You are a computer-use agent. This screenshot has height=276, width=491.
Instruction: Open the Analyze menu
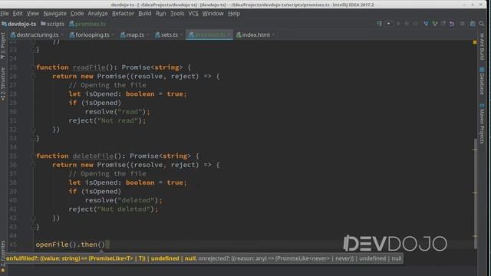(x=97, y=14)
